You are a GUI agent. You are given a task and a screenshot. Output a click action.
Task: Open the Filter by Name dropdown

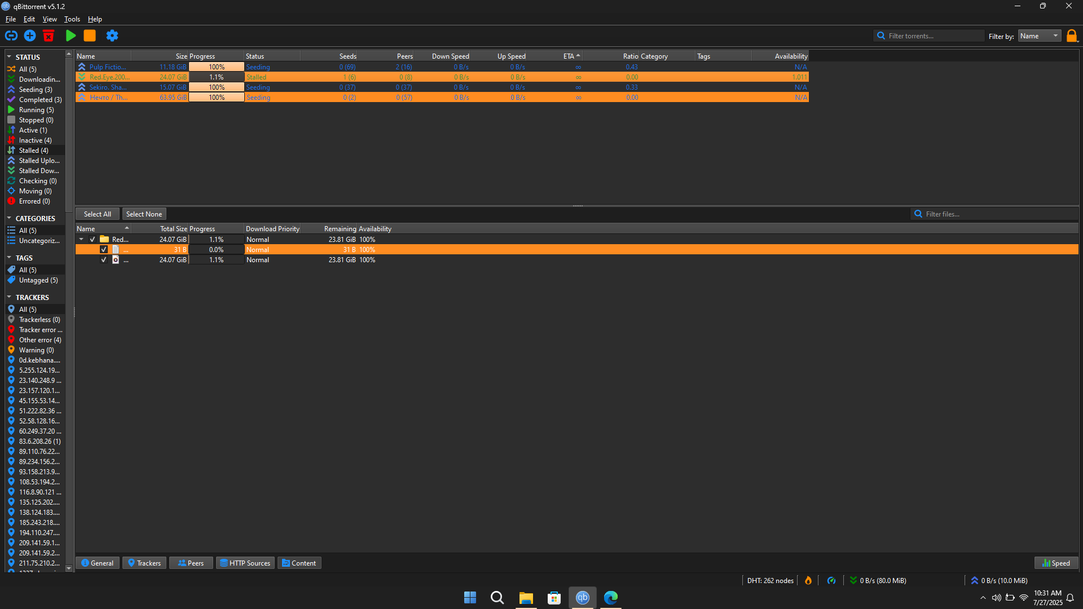point(1039,36)
